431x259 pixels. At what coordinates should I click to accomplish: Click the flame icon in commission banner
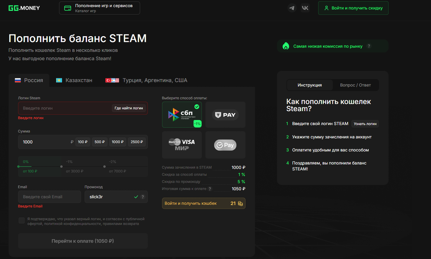coord(286,46)
